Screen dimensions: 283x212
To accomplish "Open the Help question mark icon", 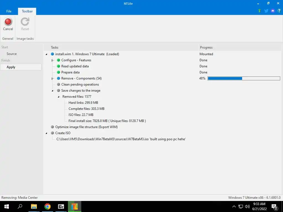I will pyautogui.click(x=279, y=11).
